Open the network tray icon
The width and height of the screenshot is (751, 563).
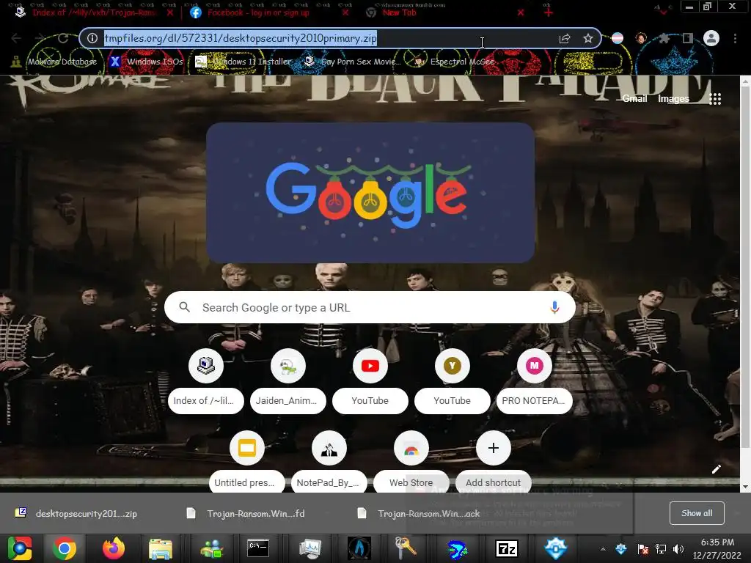[661, 549]
